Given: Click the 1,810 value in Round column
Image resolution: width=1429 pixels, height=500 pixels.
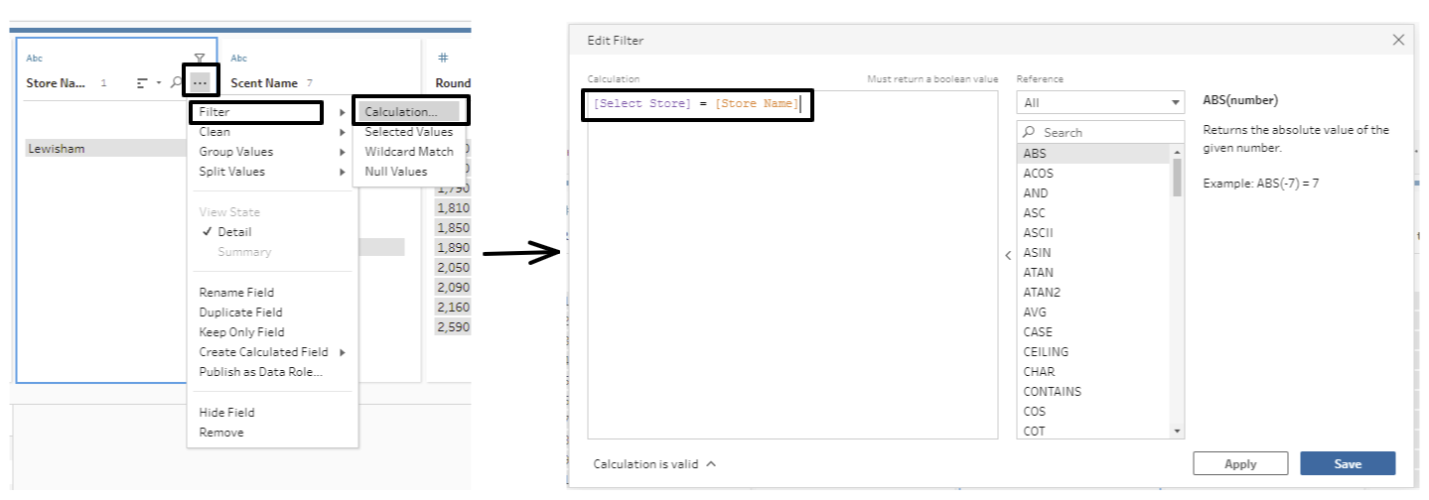Looking at the screenshot, I should (452, 207).
